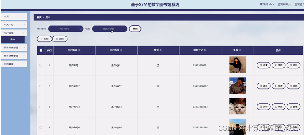Open 详情 for 用户账号2 row
This screenshot has height=135, width=305.
coord(264,86)
